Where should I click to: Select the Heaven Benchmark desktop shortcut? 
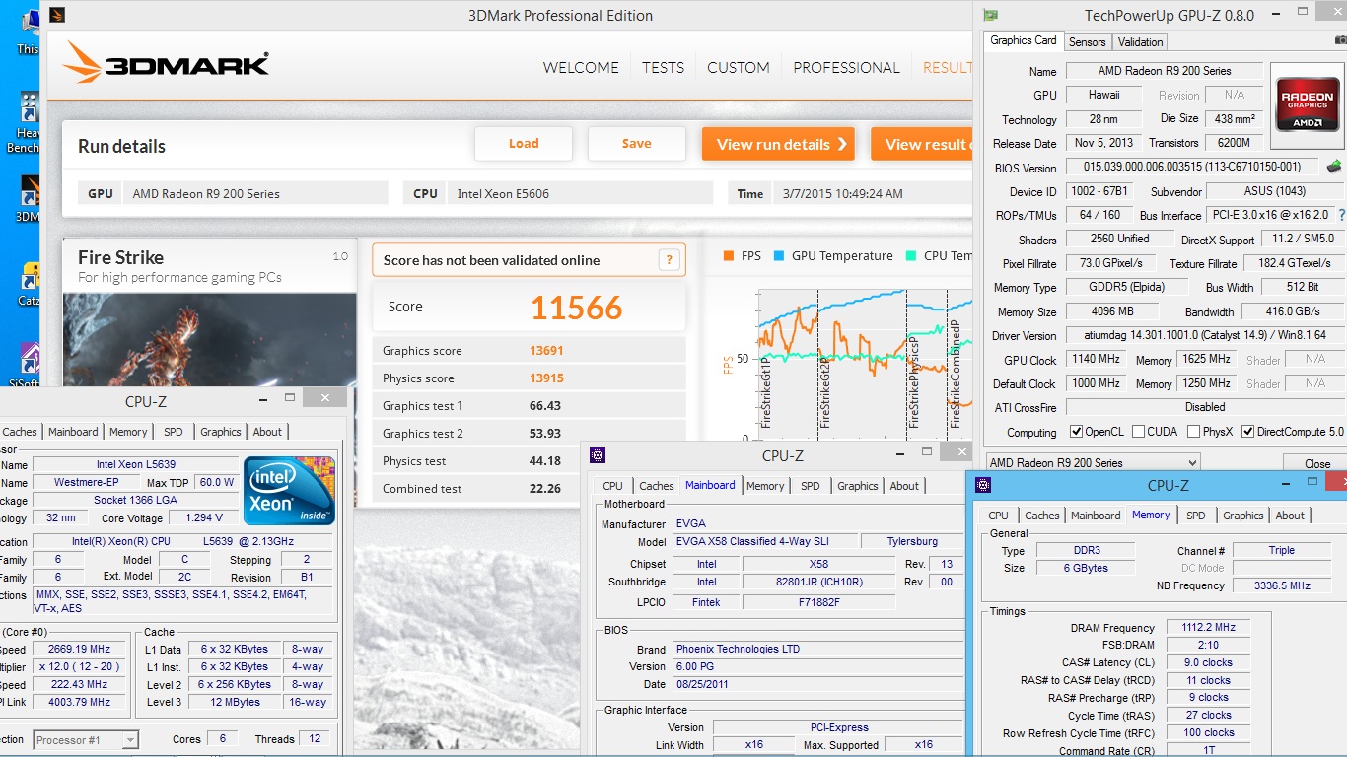tap(26, 123)
